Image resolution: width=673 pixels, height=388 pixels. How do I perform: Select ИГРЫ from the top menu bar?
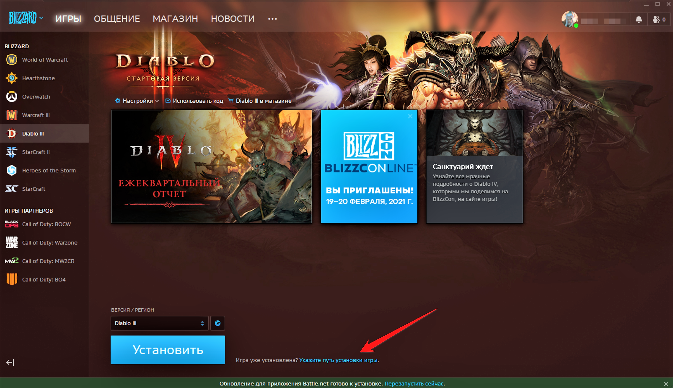(x=68, y=18)
